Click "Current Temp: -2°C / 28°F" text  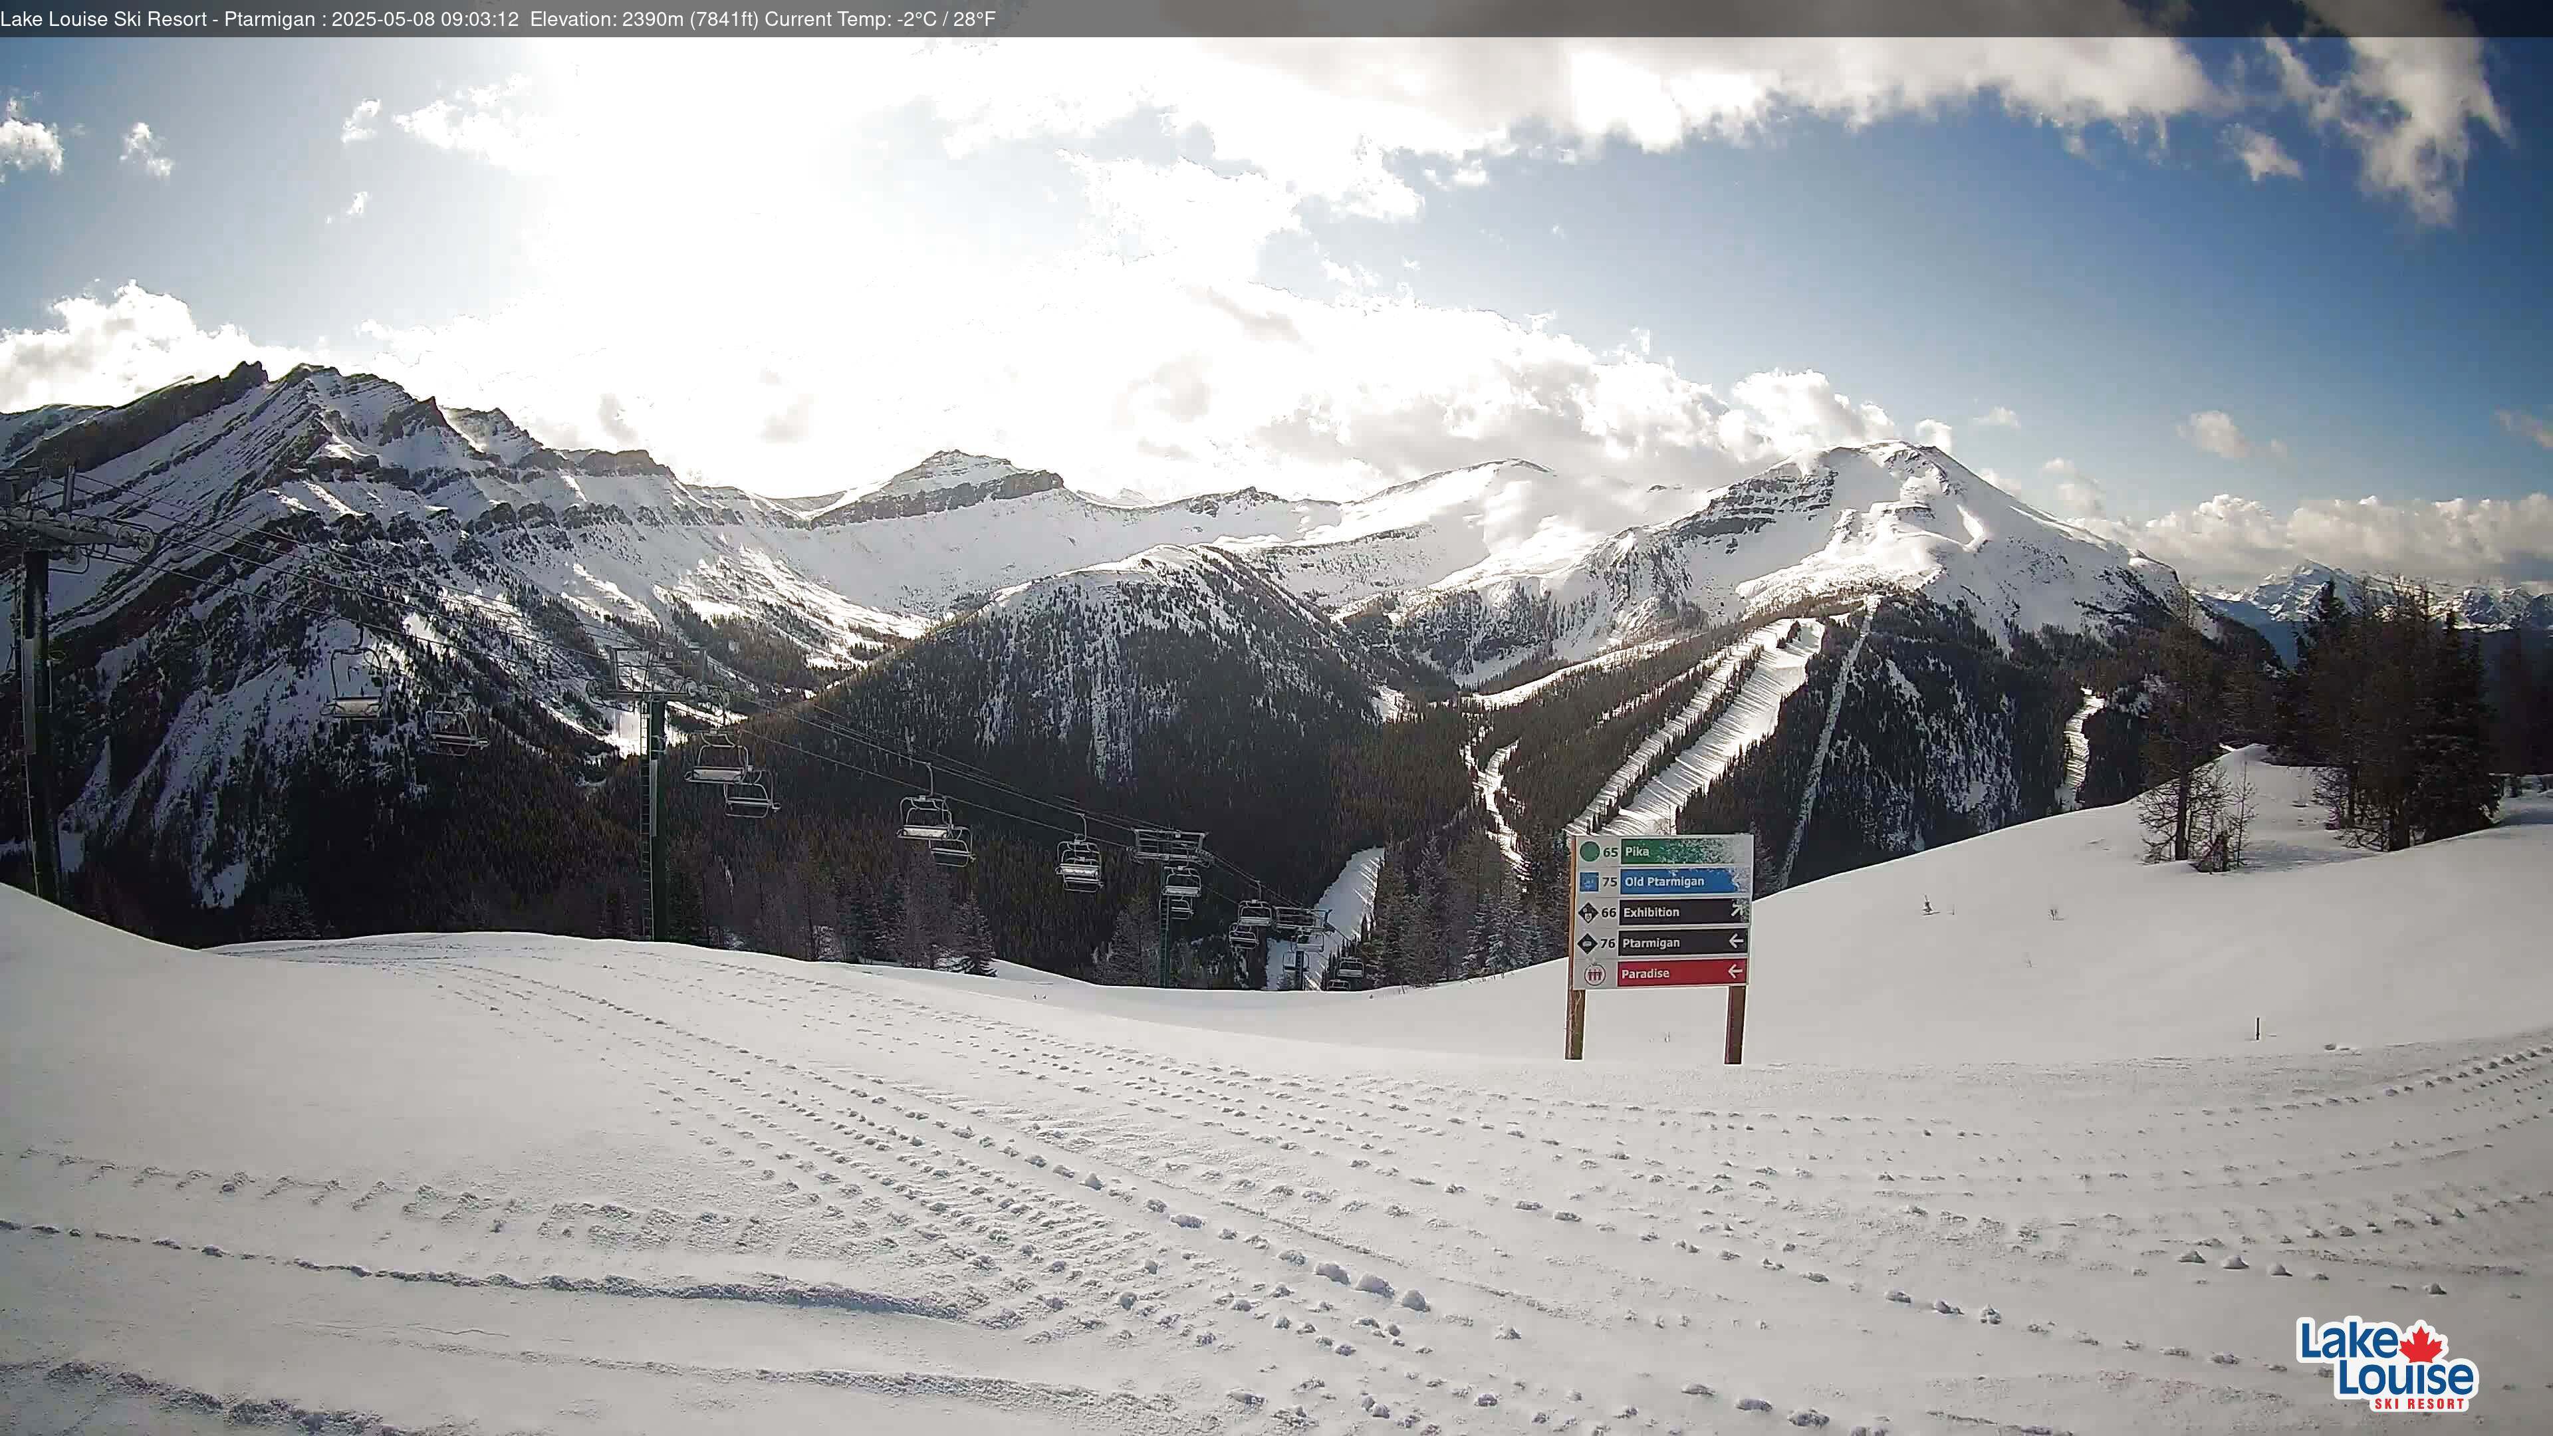tap(880, 19)
